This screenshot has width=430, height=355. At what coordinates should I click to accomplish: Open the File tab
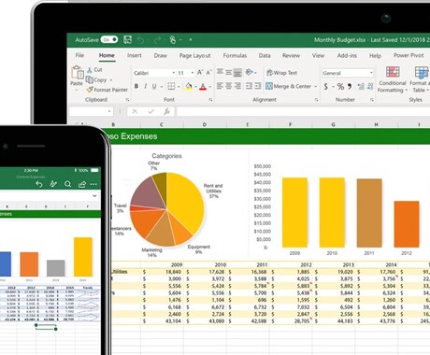[79, 55]
